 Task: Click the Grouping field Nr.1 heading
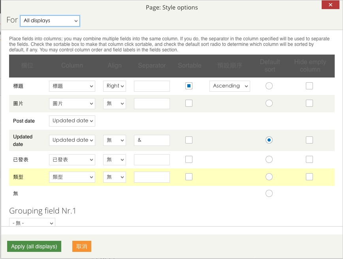click(x=42, y=211)
